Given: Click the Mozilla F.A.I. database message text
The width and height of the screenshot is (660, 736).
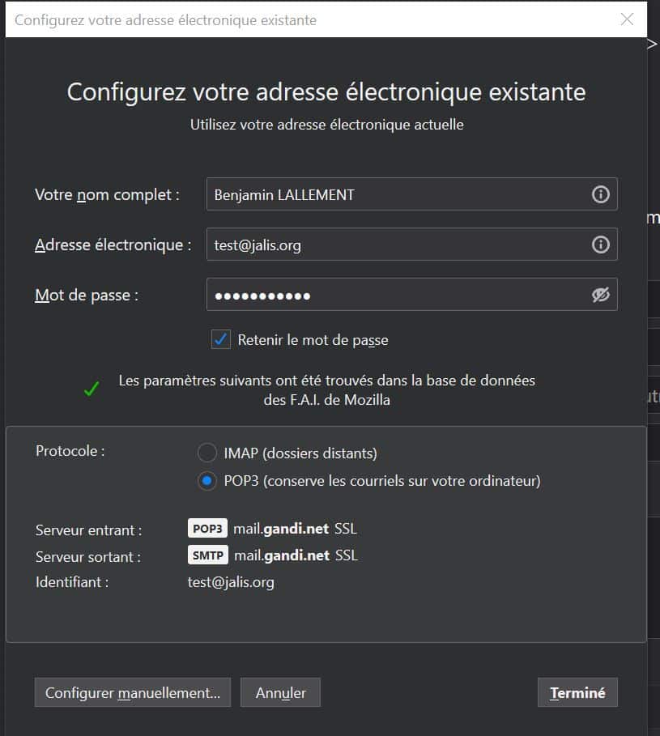Looking at the screenshot, I should pos(326,389).
